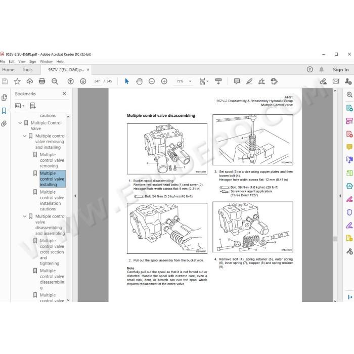The height and width of the screenshot is (354, 354).
Task: Click the Print file icon
Action: click(x=42, y=81)
